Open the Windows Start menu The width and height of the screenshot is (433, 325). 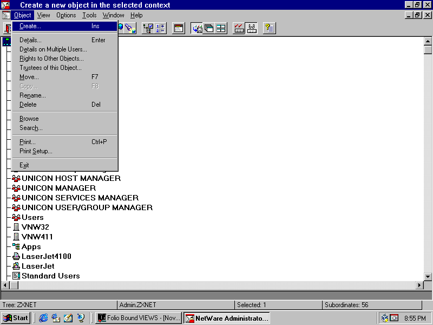16,318
